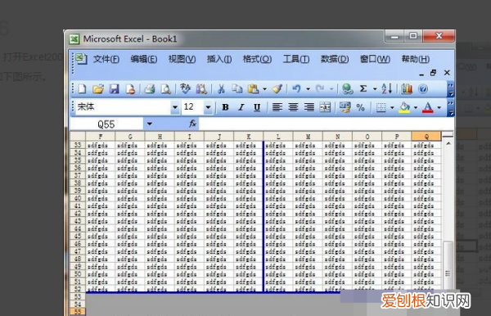Apply percent style format
Screen dimensions: 491x316
pos(361,107)
